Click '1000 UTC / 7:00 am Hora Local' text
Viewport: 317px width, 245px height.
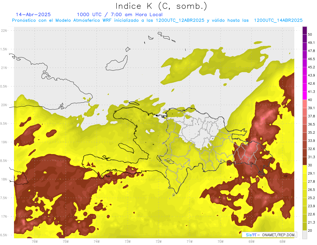pos(120,15)
